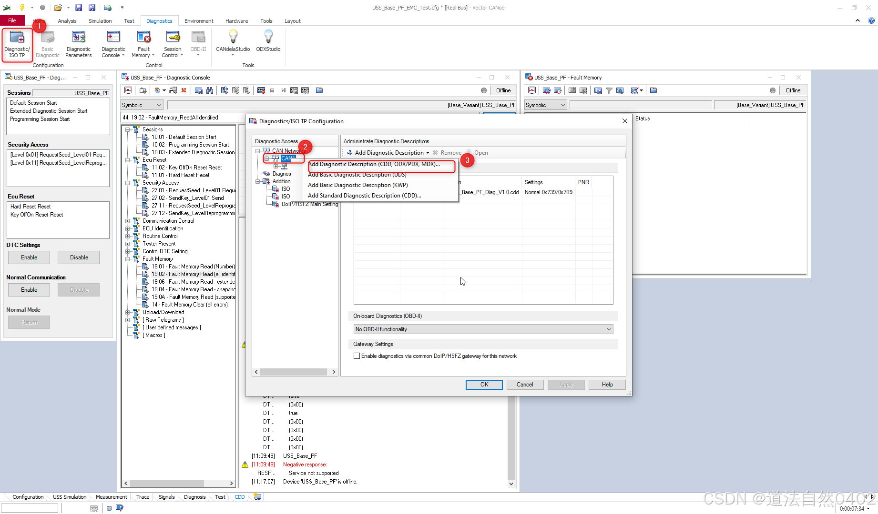878x514 pixels.
Task: Click the Help button in the dialog
Action: 607,385
